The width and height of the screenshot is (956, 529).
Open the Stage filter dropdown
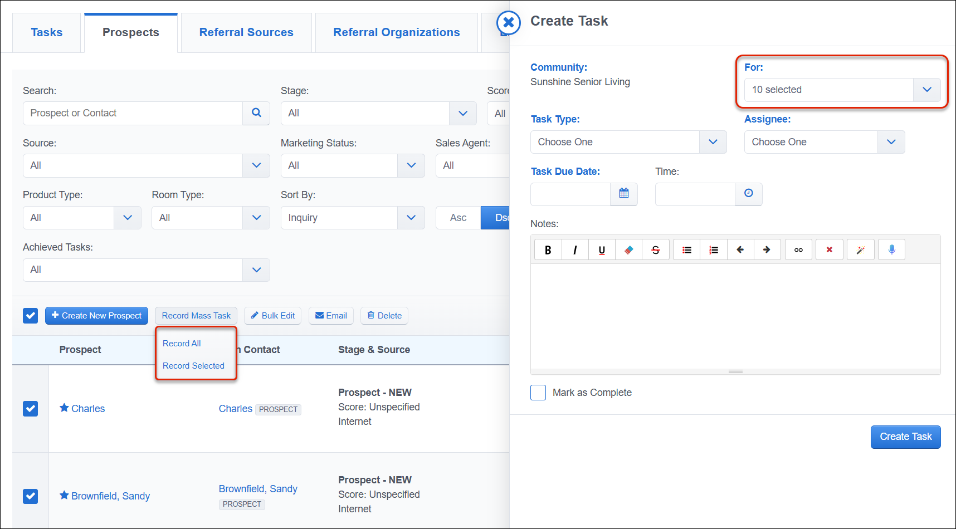coord(379,113)
